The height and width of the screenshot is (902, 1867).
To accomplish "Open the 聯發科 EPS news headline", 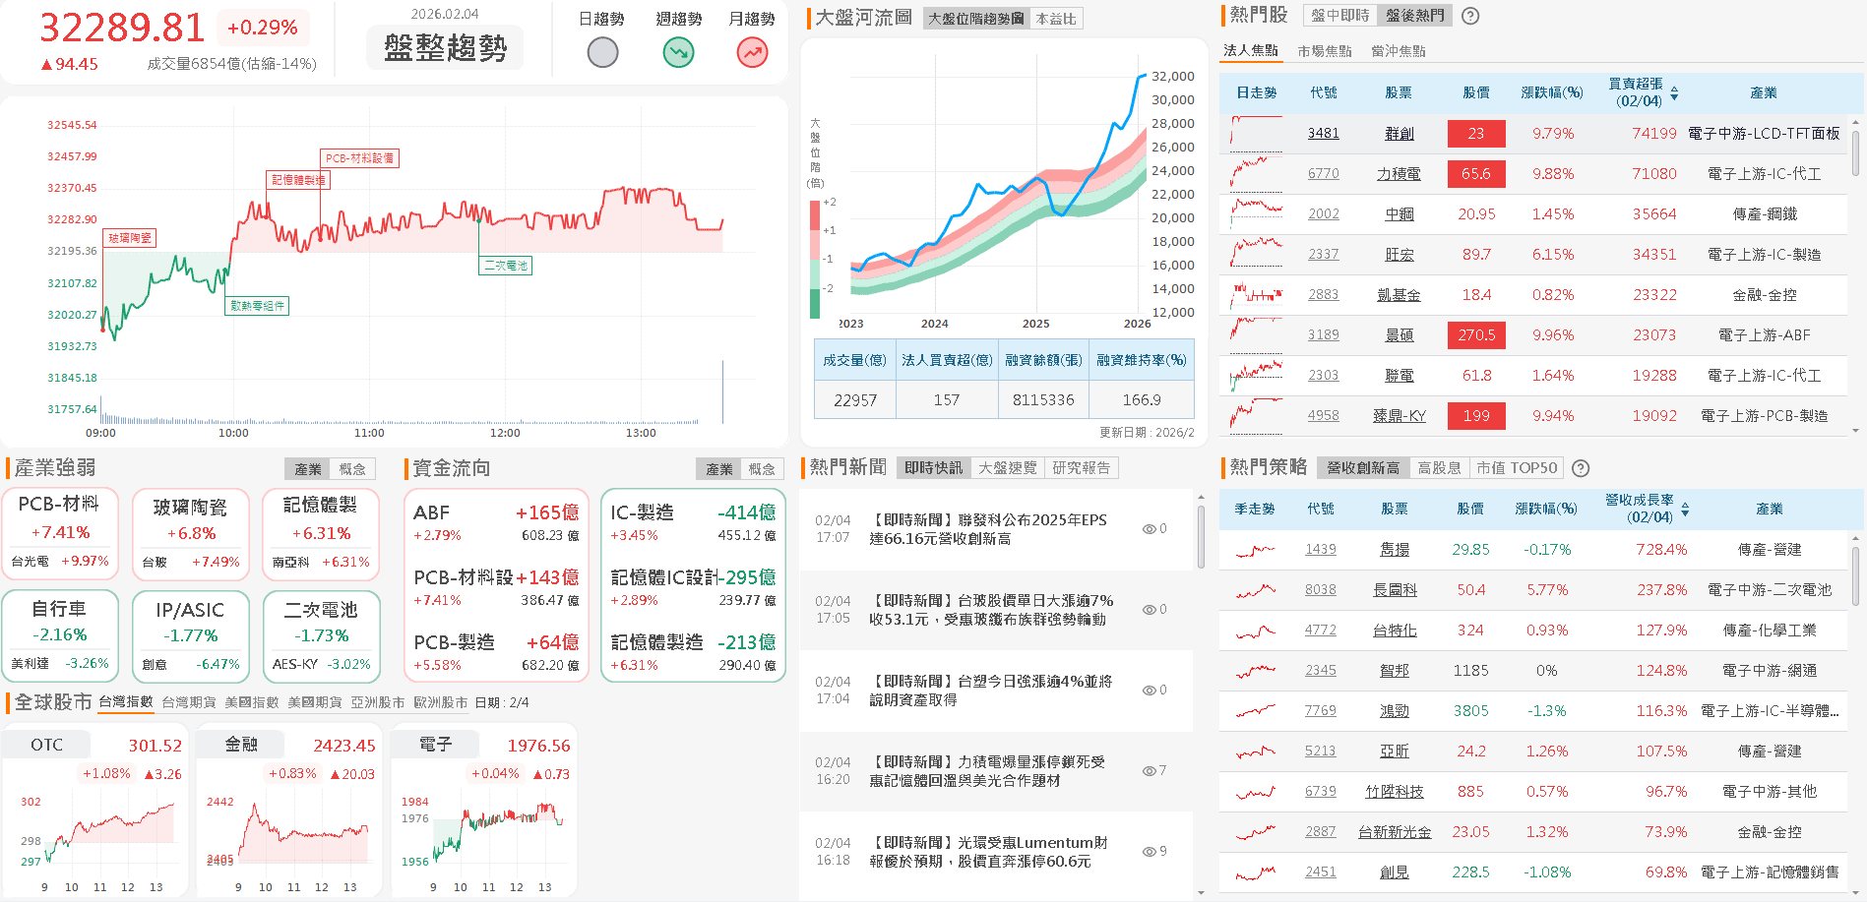I will point(987,529).
